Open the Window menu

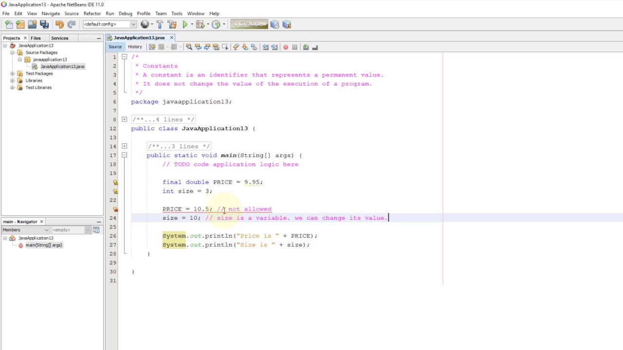pyautogui.click(x=196, y=14)
